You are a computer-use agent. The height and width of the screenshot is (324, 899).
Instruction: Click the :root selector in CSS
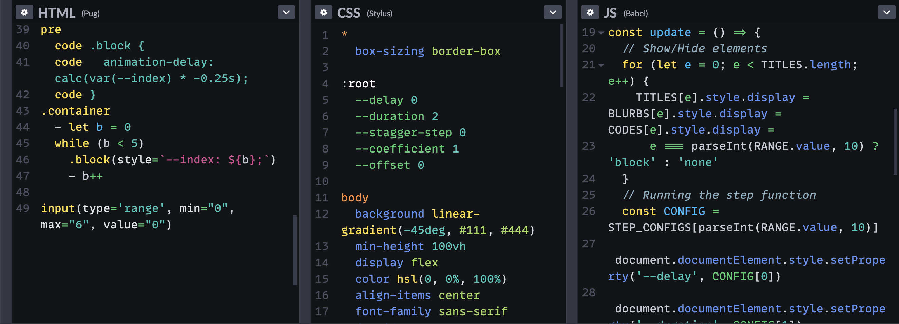(358, 83)
